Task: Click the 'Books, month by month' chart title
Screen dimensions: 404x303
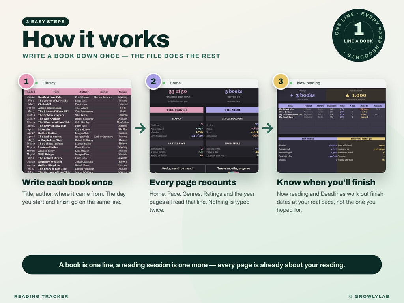Action: [178, 168]
